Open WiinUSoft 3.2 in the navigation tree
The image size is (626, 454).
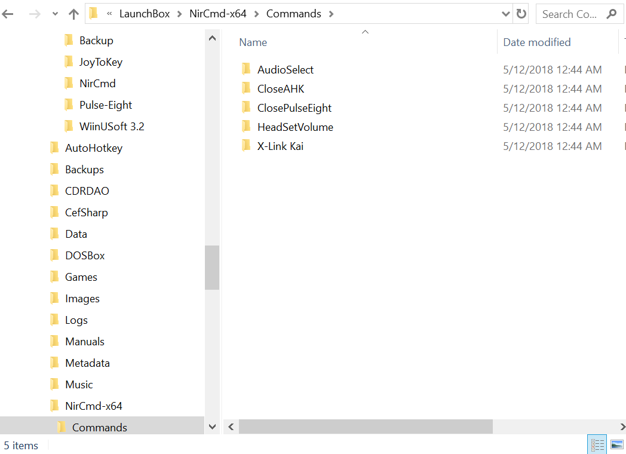click(x=112, y=127)
